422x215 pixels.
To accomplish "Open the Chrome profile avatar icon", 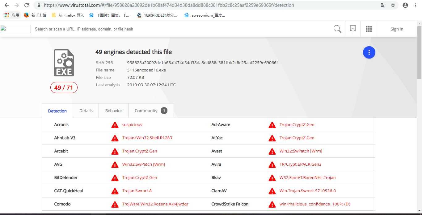I will (x=405, y=5).
